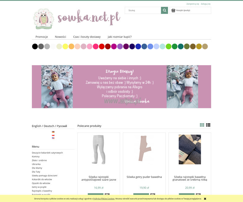Select the German flag language
Screen dimensions: 243x202
tap(53, 132)
